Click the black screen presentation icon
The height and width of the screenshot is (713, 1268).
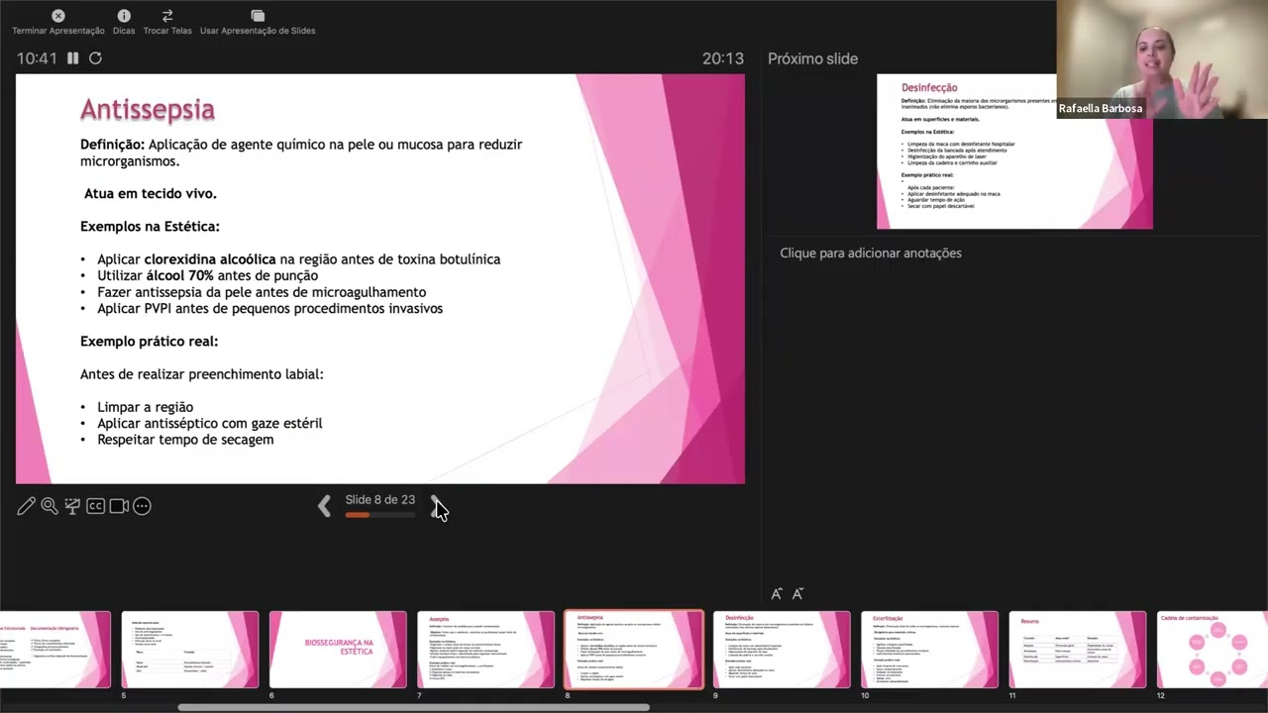point(72,506)
